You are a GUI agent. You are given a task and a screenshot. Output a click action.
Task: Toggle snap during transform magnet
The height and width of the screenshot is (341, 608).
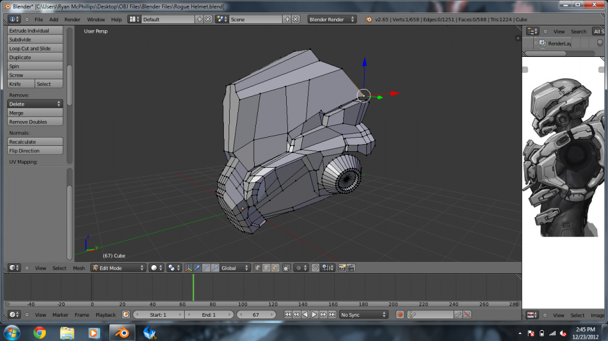316,268
